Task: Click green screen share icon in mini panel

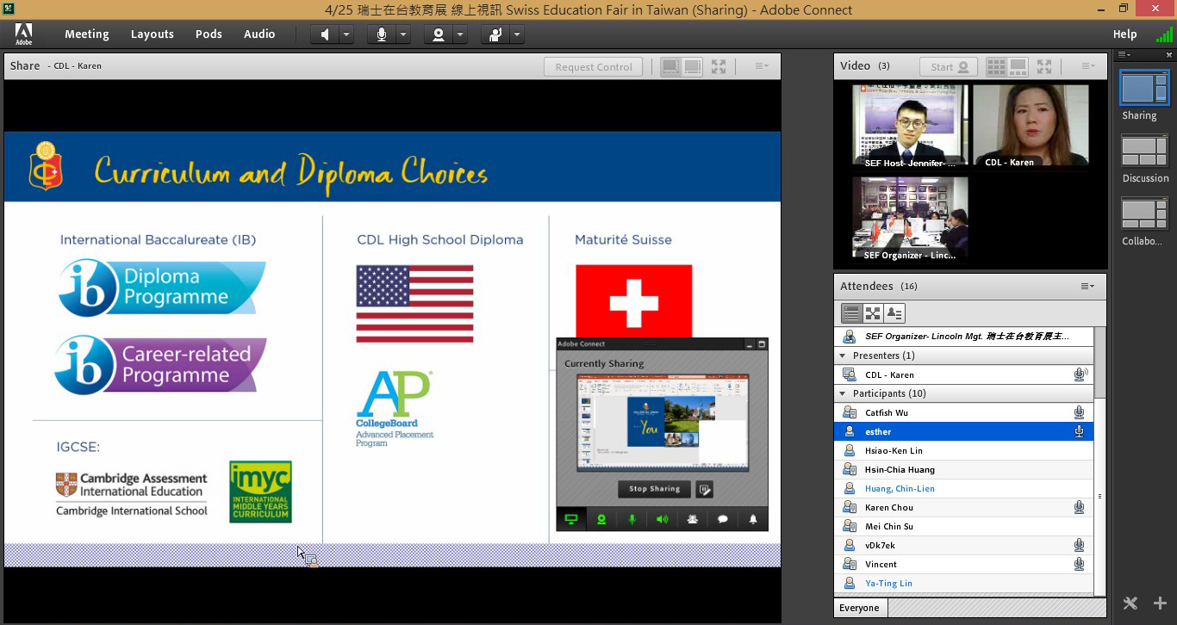Action: tap(570, 519)
